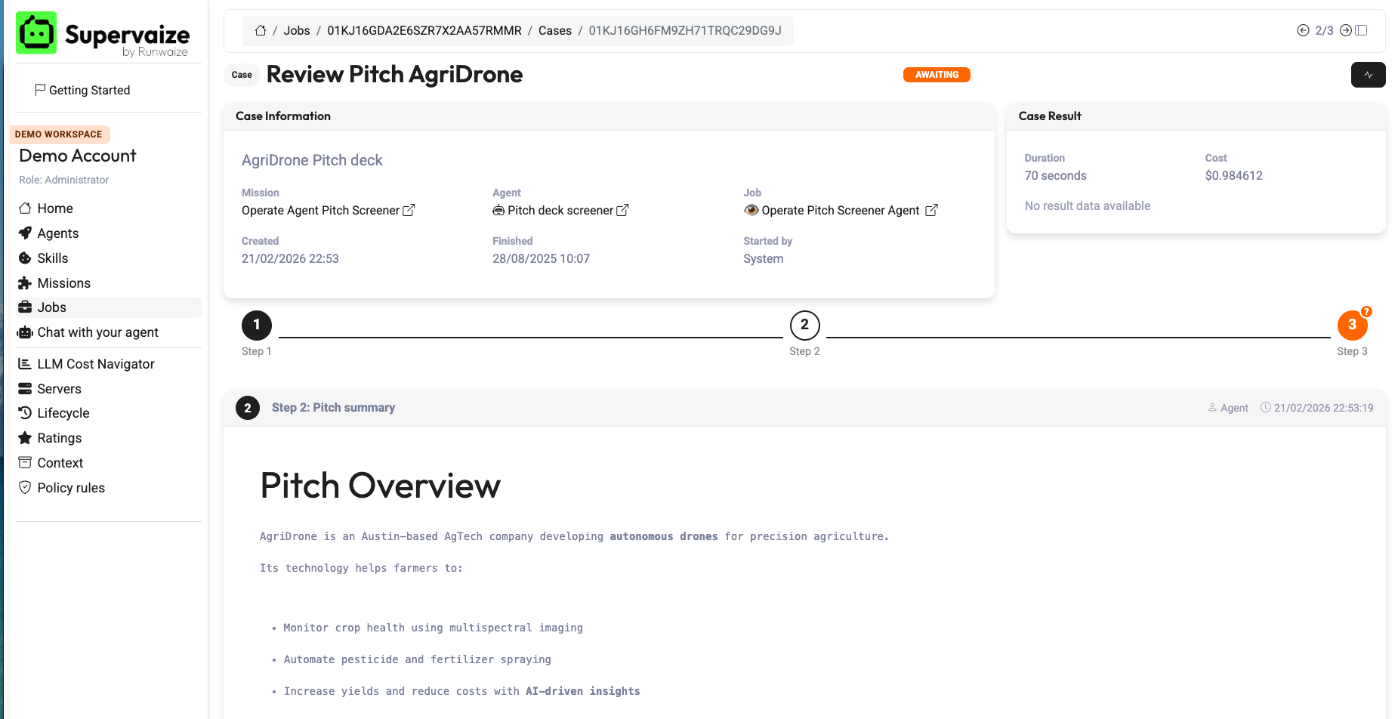Open the Missions page
The width and height of the screenshot is (1398, 719).
click(64, 283)
